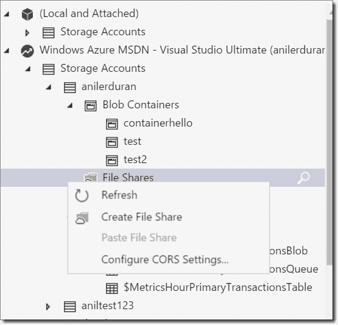This screenshot has height=325, width=338.
Task: Click the icon beside the test container
Action: (x=112, y=142)
